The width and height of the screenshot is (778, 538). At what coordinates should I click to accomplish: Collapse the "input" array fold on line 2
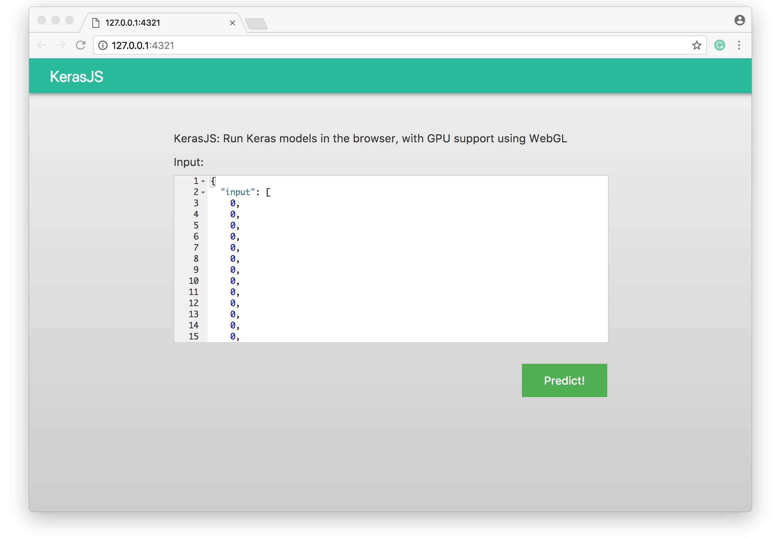pos(203,192)
